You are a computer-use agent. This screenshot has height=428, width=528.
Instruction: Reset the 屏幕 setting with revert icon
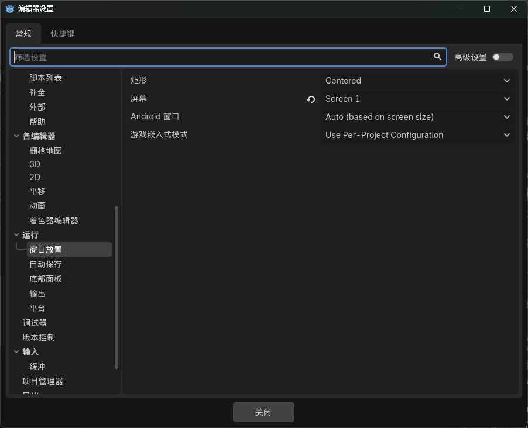click(x=311, y=99)
